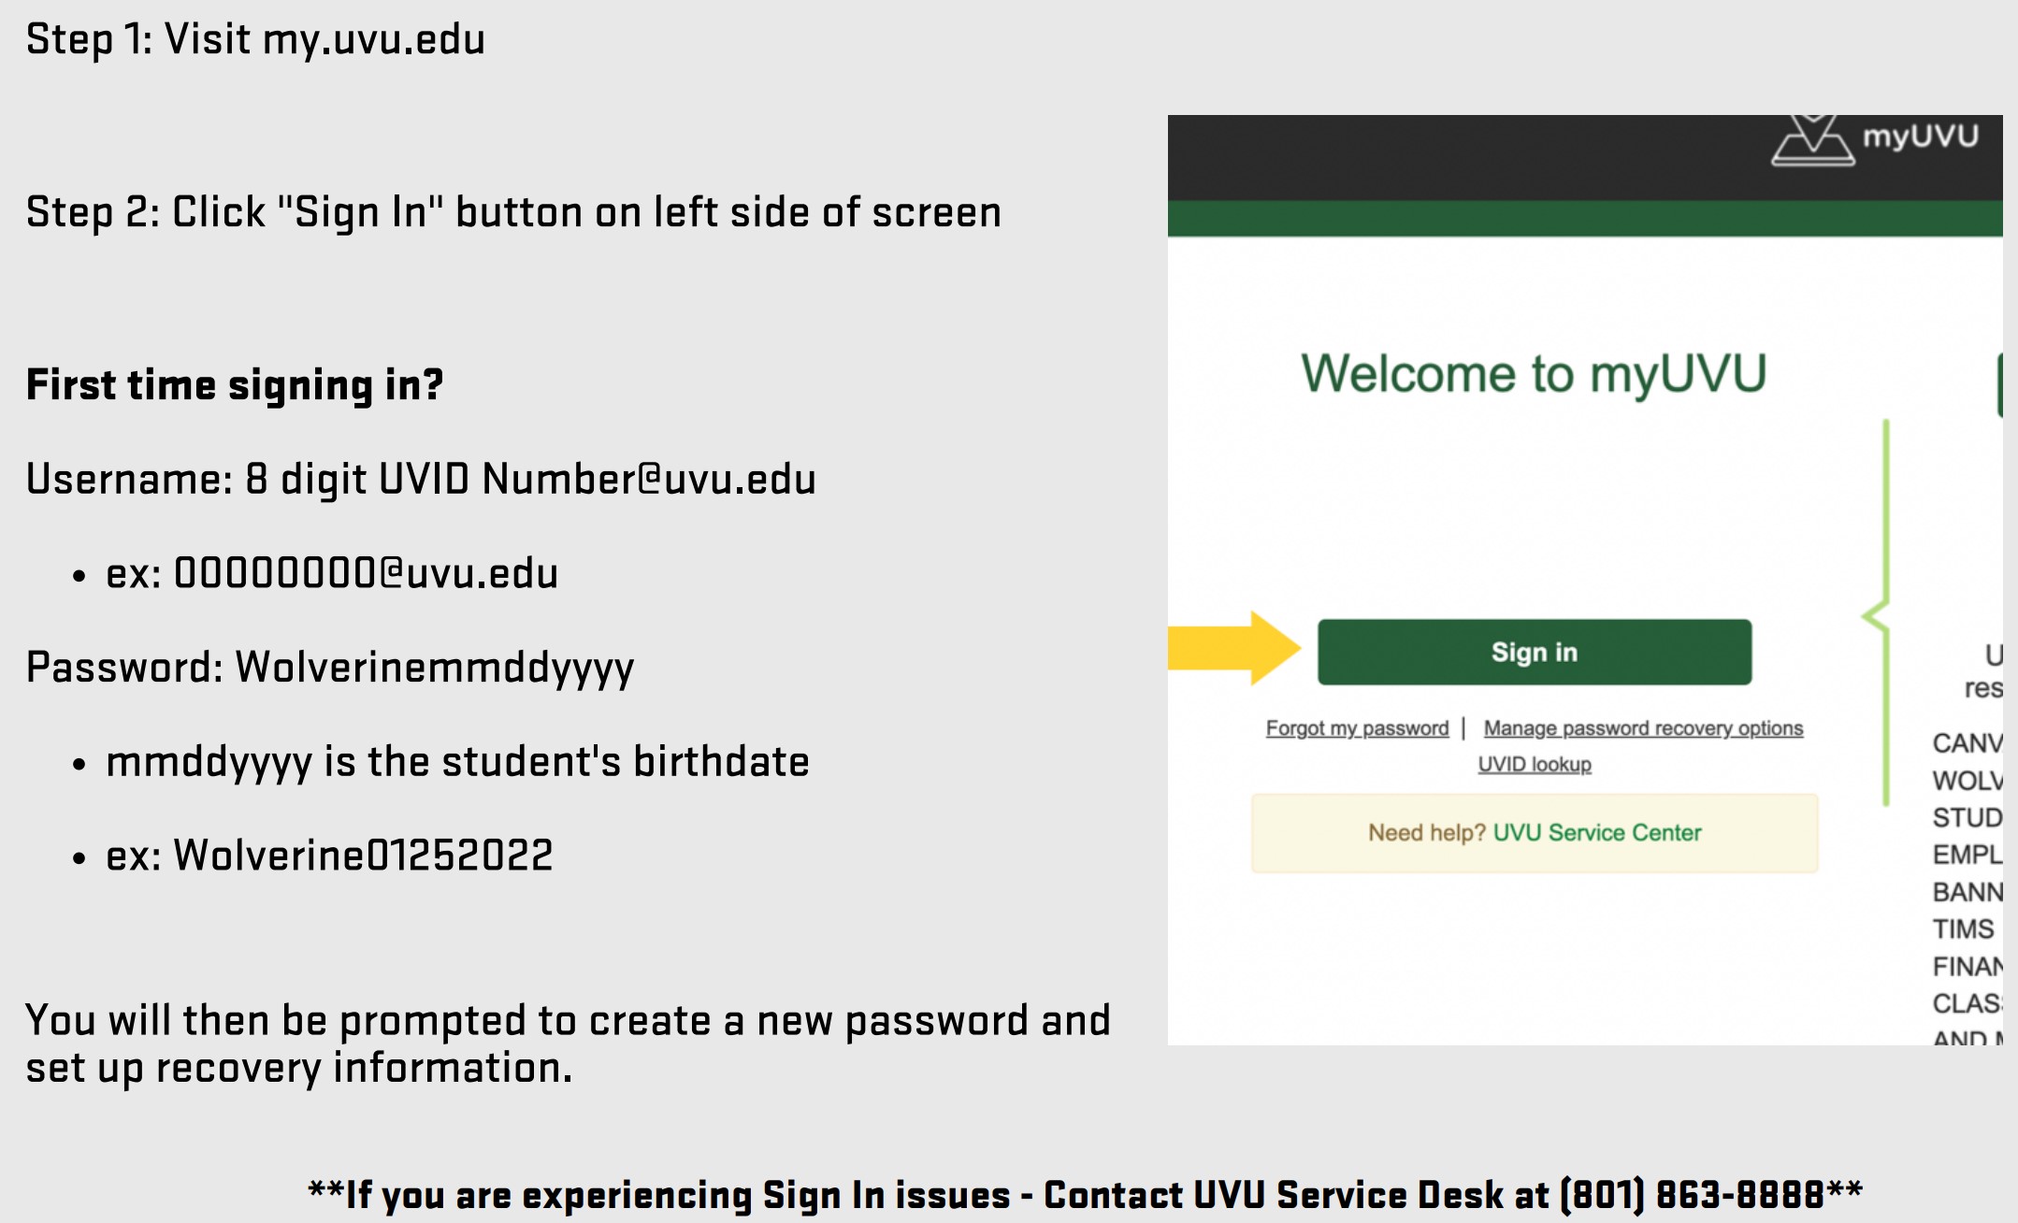This screenshot has height=1223, width=2018.
Task: Click the Step 2 Sign In instruction text
Action: coord(513,213)
